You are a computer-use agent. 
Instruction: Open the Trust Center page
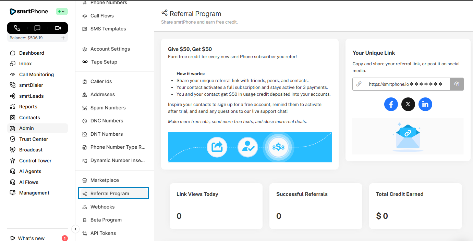[x=33, y=139]
